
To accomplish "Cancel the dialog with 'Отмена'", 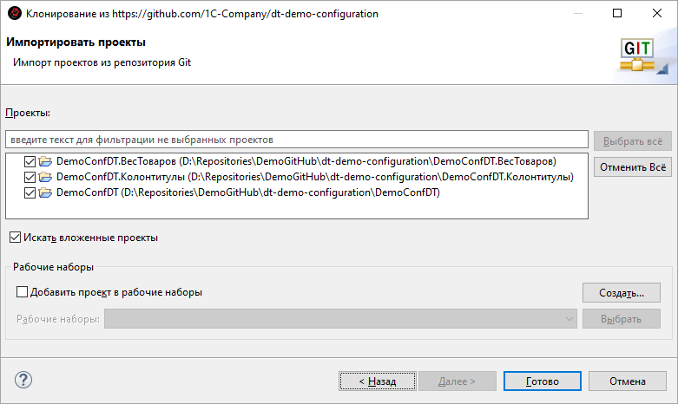I will [627, 381].
